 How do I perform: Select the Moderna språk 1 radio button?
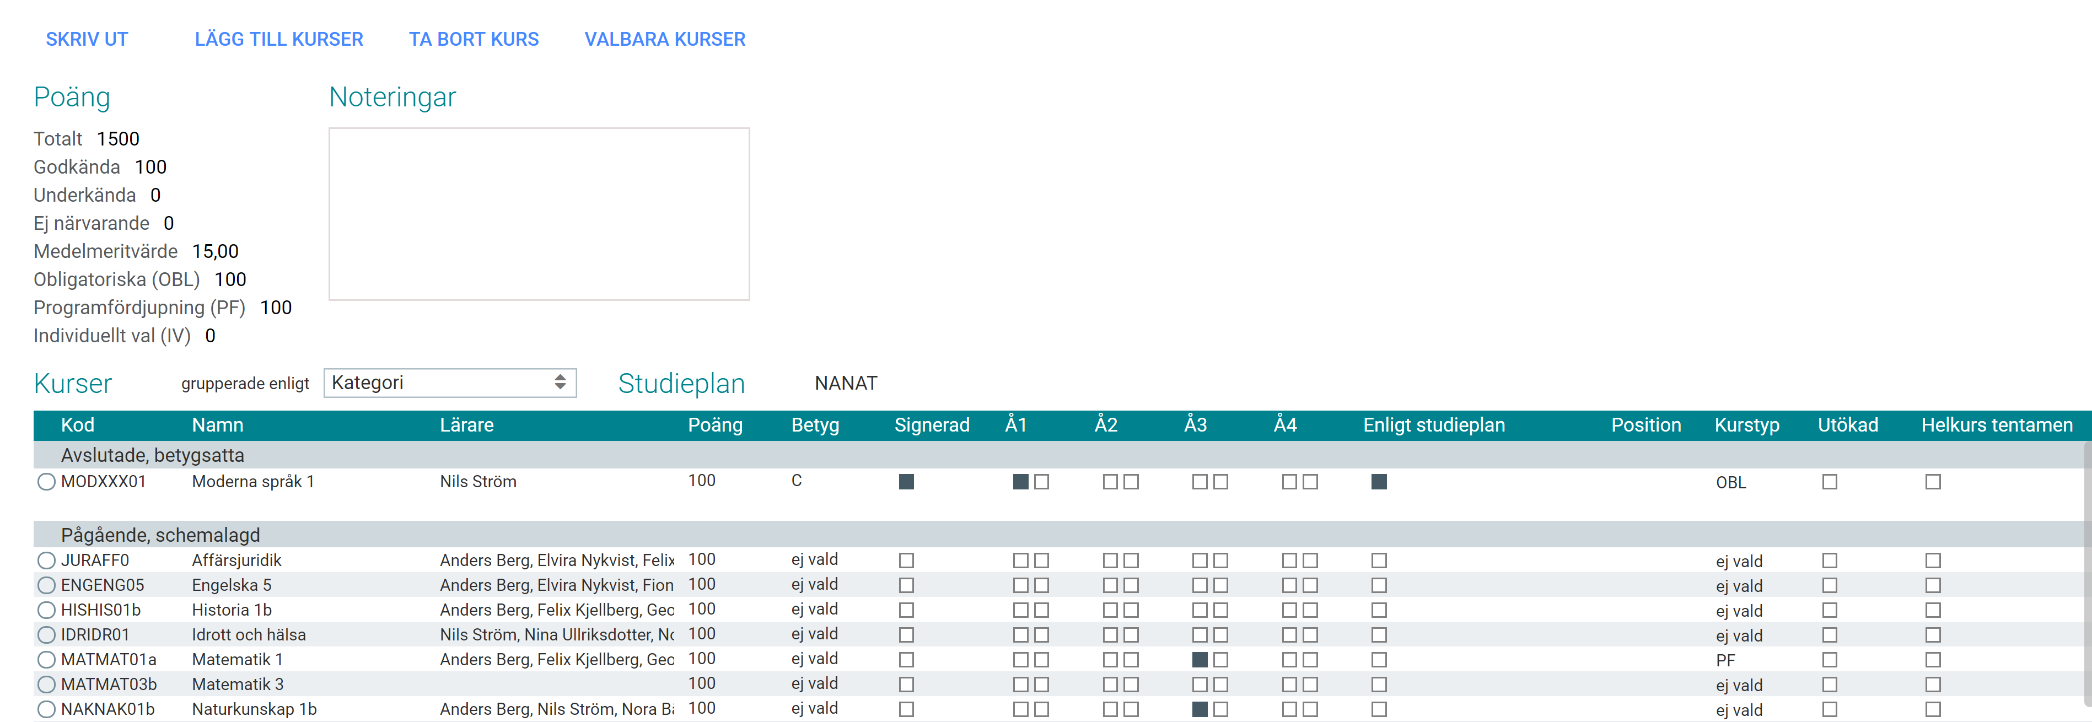point(46,482)
